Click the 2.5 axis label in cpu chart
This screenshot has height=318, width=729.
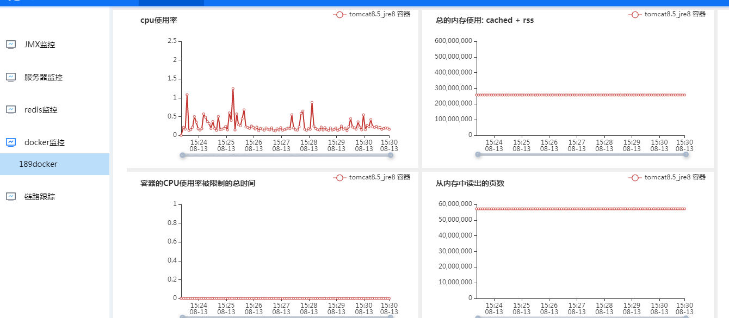click(x=172, y=41)
